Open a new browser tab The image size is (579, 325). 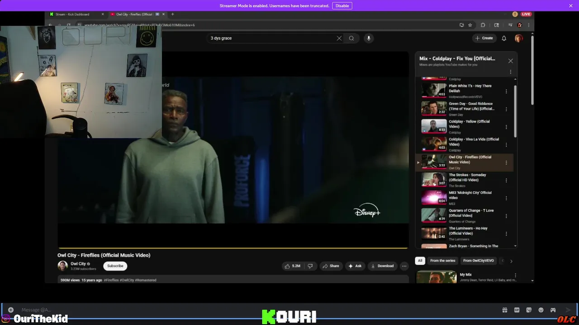(172, 14)
